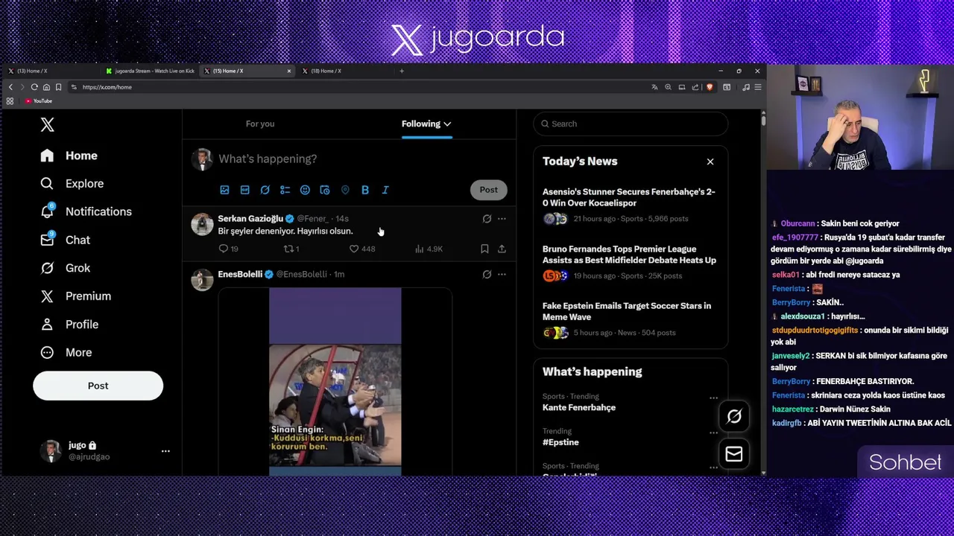Click the large white Post button in sidebar

coord(98,386)
